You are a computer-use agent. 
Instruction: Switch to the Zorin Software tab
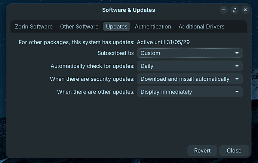[x=34, y=27]
